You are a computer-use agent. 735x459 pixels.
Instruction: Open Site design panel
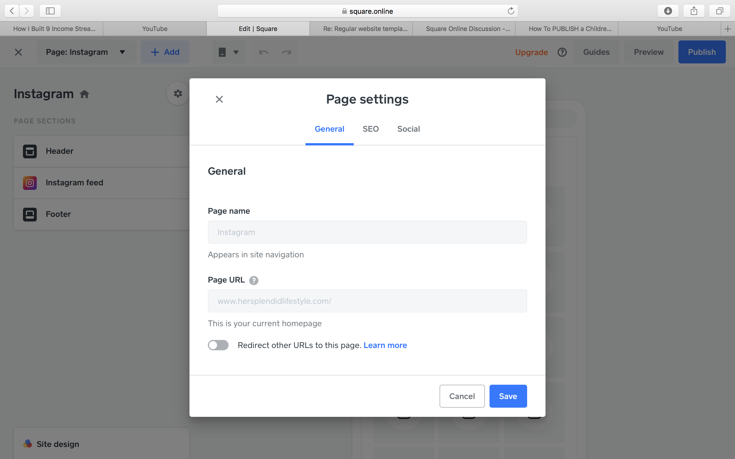101,444
